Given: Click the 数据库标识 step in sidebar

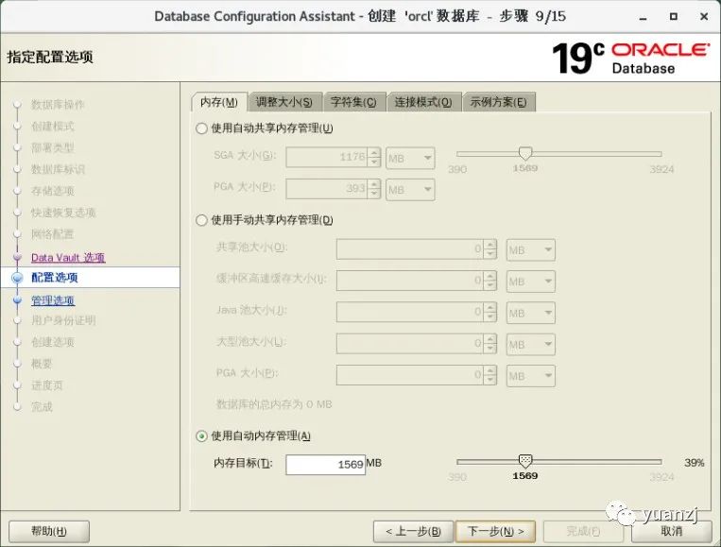Looking at the screenshot, I should 58,170.
